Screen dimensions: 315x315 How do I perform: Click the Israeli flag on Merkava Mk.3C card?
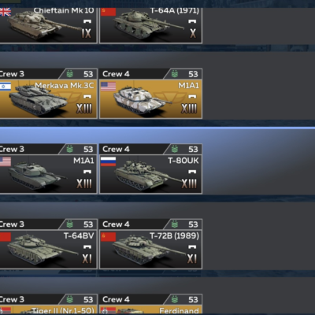[x=6, y=87]
